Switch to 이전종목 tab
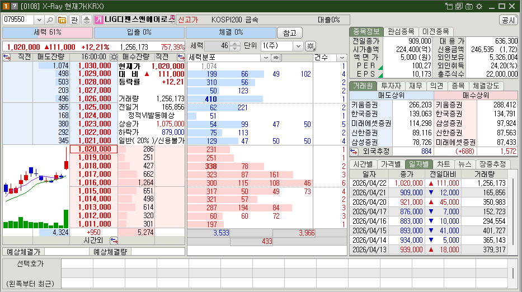This screenshot has width=522, height=292. 436,32
